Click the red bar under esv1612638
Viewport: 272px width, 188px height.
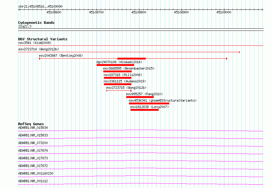coord(145,110)
